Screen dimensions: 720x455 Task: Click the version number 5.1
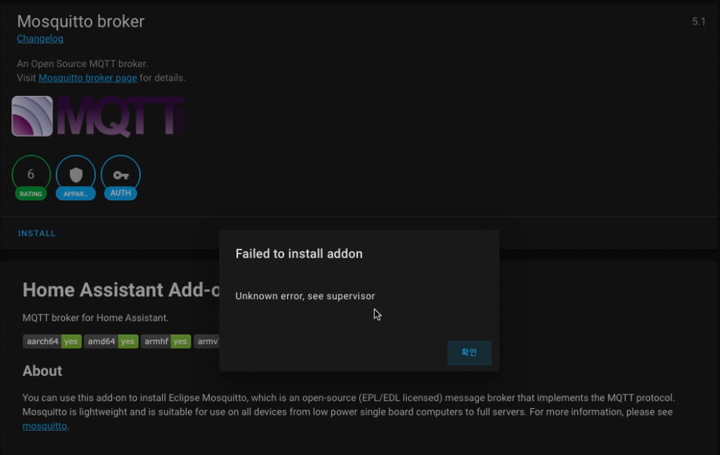click(x=698, y=22)
